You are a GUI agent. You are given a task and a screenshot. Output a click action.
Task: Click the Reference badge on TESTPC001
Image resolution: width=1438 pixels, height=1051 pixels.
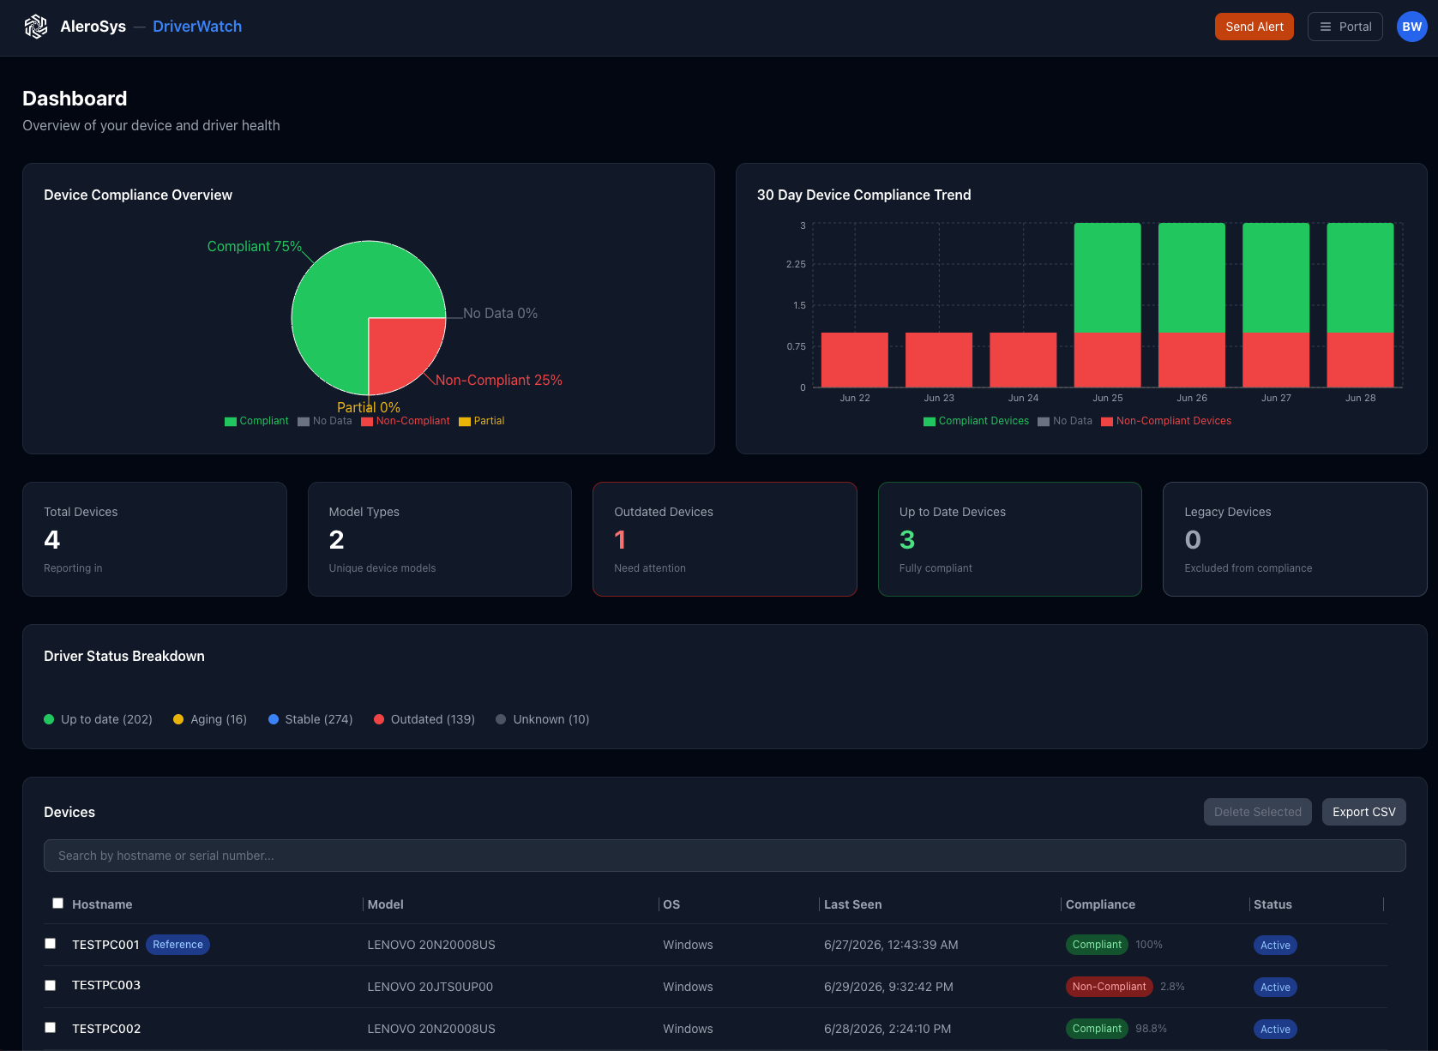[x=177, y=945]
